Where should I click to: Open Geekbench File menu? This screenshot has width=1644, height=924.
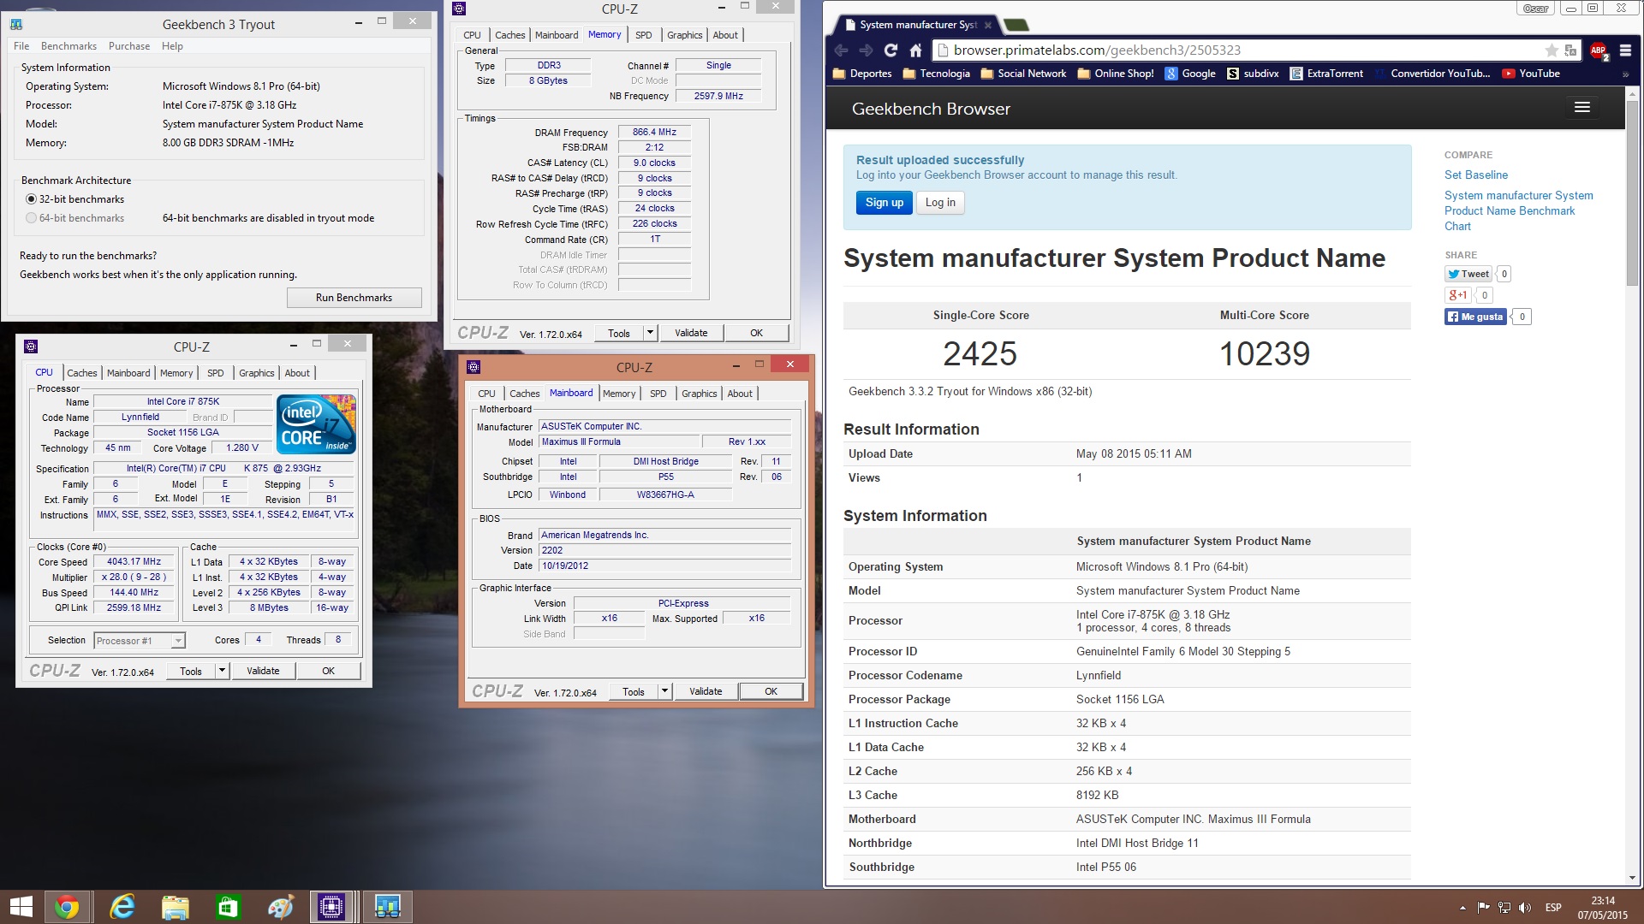(21, 46)
